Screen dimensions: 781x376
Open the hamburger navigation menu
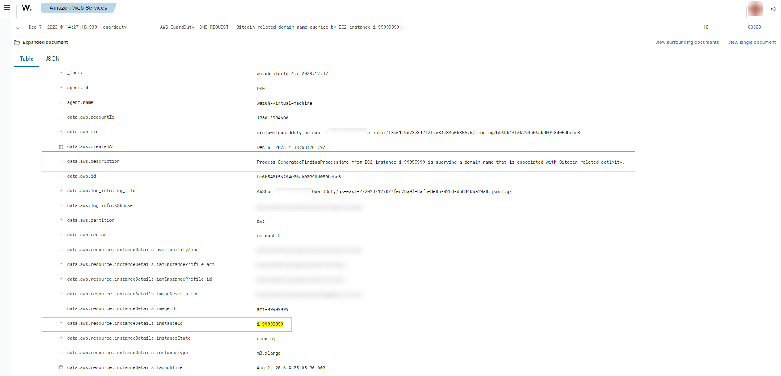(x=7, y=8)
